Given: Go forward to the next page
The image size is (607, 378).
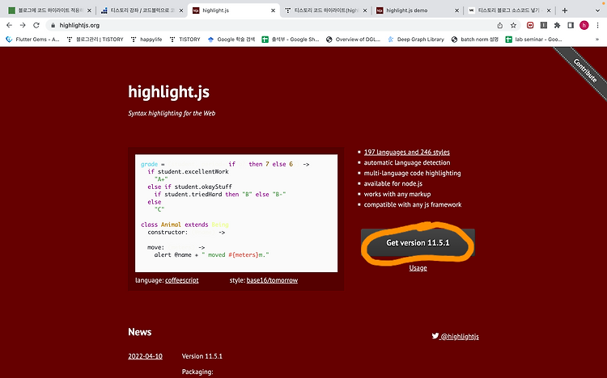Looking at the screenshot, I should pyautogui.click(x=23, y=25).
